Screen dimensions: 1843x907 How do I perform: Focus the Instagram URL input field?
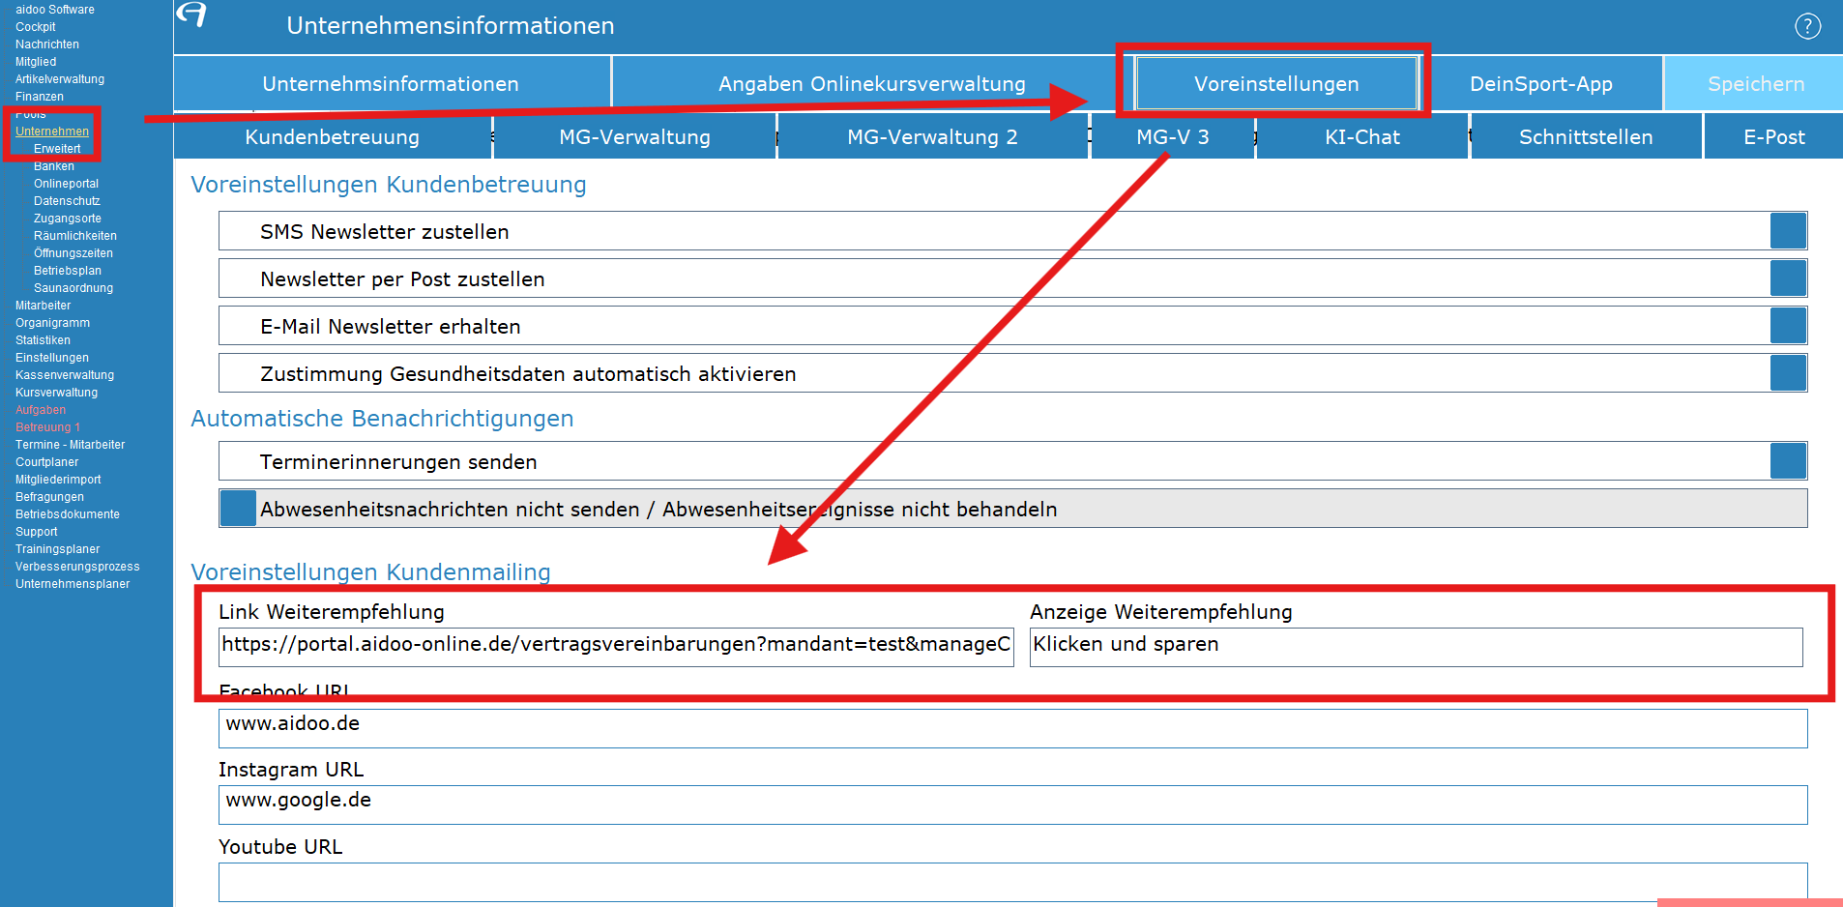pyautogui.click(x=1012, y=805)
